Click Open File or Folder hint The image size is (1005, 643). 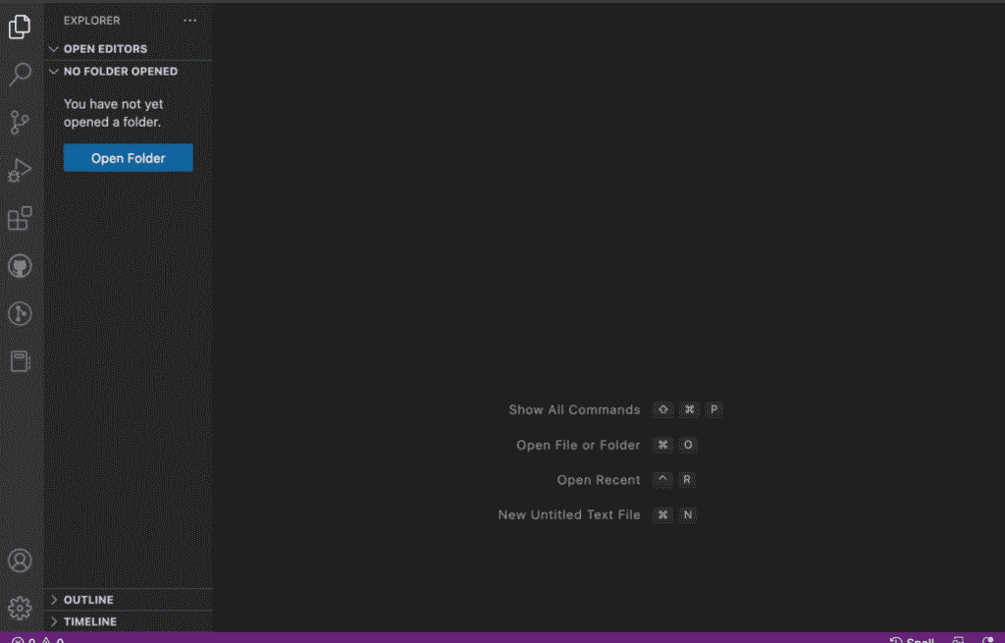pyautogui.click(x=578, y=446)
